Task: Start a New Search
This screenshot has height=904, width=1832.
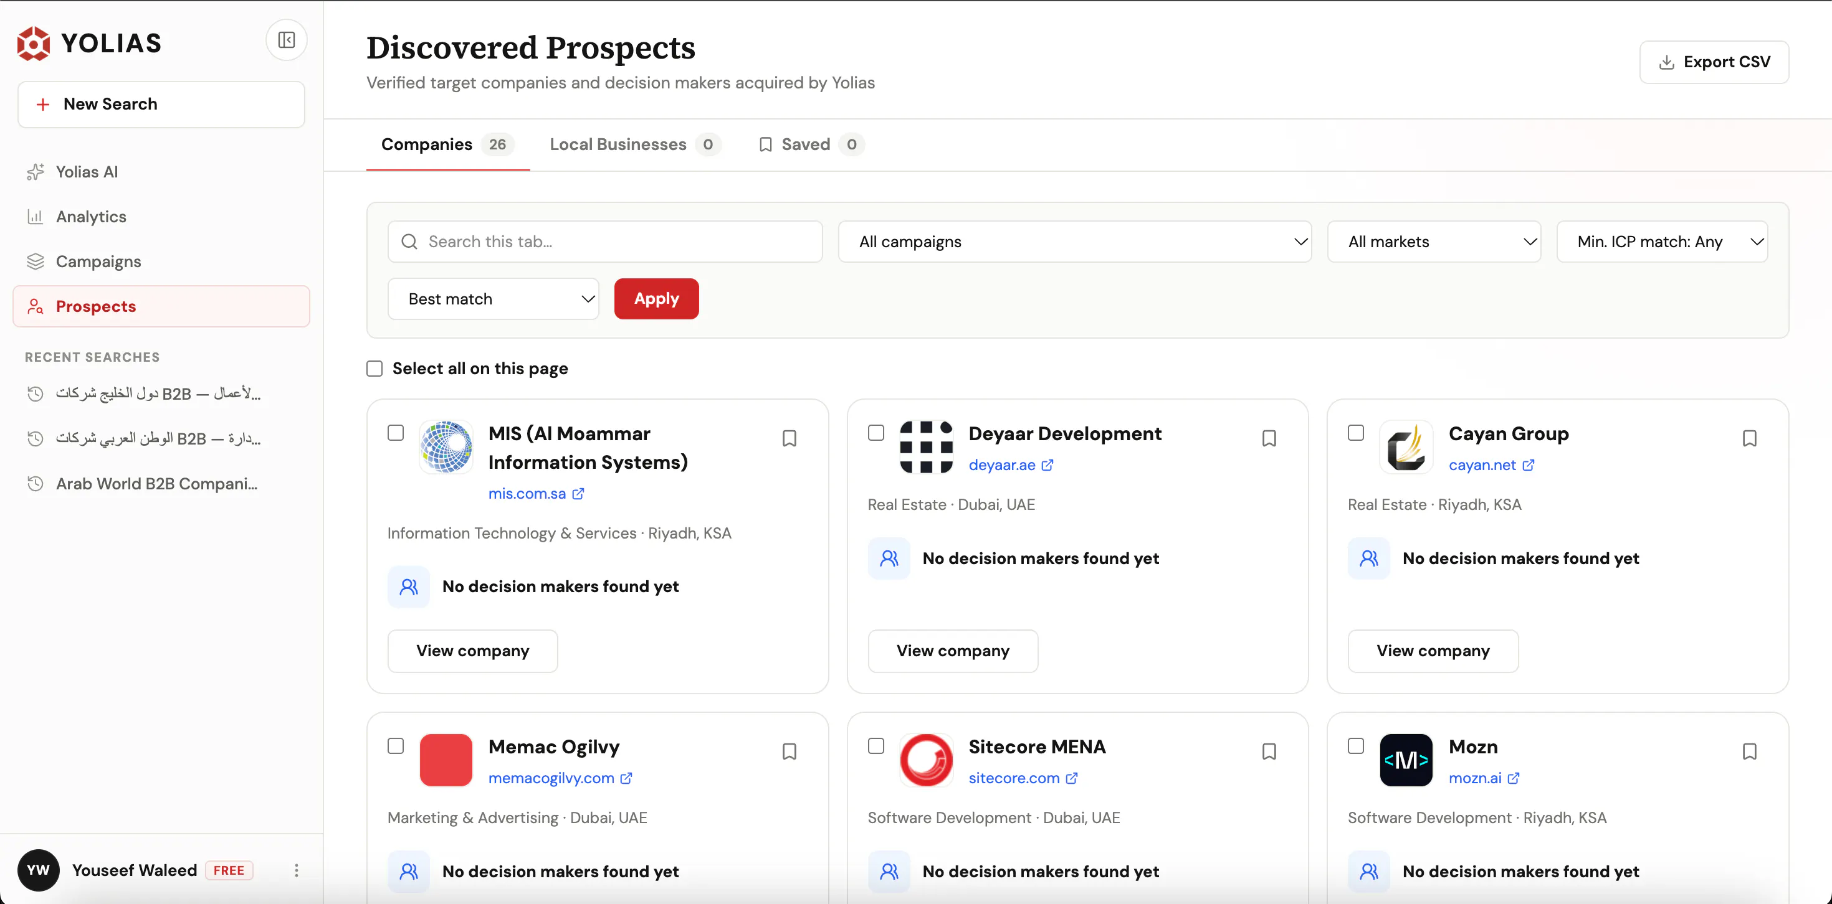Action: pos(161,105)
